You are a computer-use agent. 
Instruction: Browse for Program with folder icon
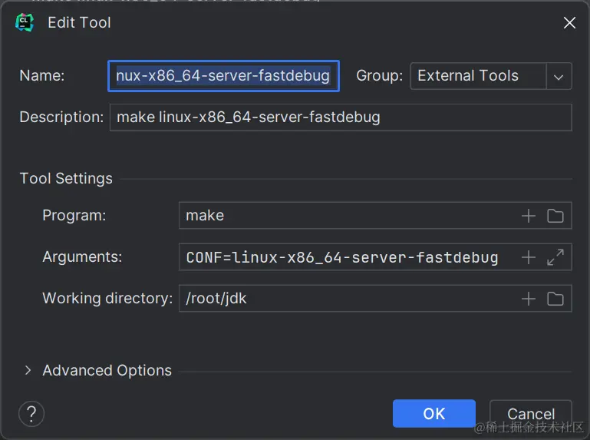point(555,217)
